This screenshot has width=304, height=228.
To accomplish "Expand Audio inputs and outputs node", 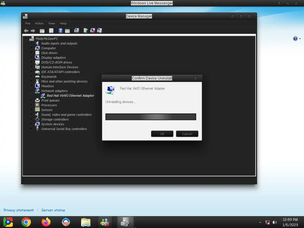I will pos(32,43).
